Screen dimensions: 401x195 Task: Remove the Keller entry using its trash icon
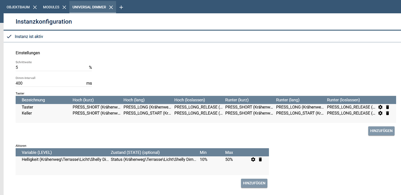[387, 113]
